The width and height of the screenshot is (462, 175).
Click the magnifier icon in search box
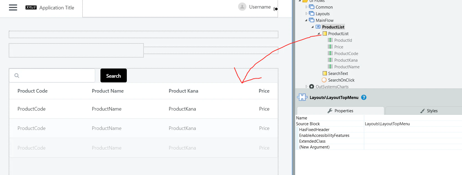click(x=17, y=75)
